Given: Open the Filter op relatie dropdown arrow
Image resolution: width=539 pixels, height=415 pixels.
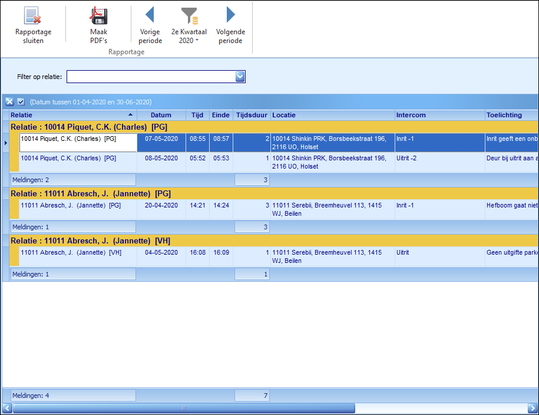Looking at the screenshot, I should point(240,77).
